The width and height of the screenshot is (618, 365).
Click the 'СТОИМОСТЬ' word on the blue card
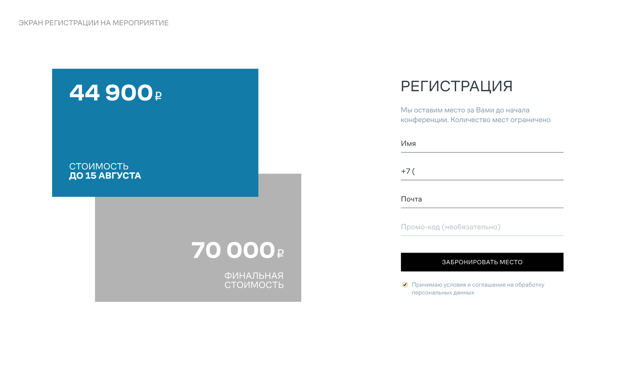(99, 166)
